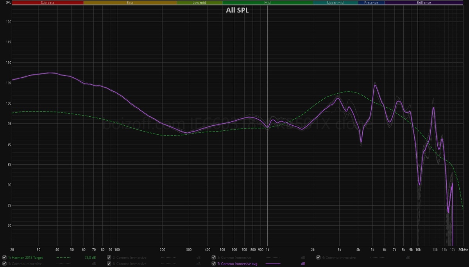469x267 pixels.
Task: Select the Brilliance frequency band label
Action: 424,2
